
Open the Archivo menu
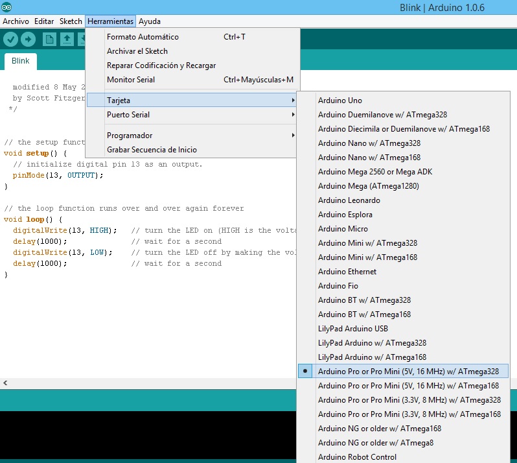coord(16,21)
